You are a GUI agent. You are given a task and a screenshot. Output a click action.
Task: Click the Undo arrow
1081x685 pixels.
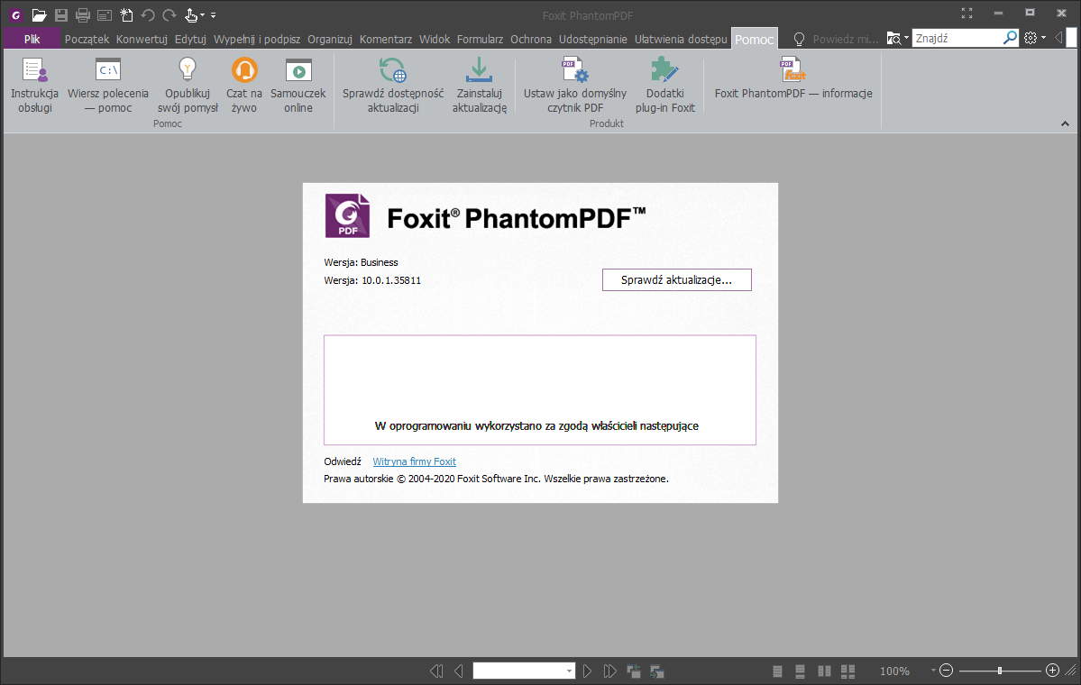pos(148,14)
